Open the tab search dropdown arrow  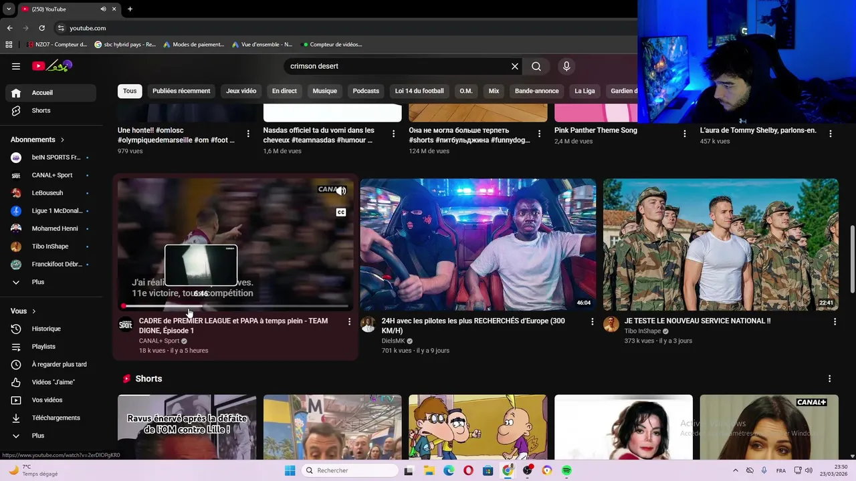9,9
